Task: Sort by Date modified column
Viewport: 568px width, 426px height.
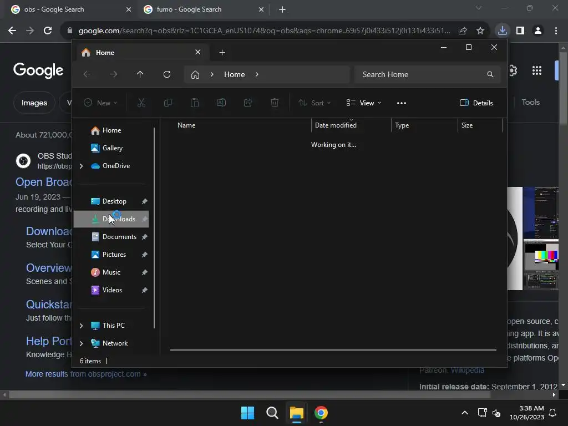Action: [351, 125]
